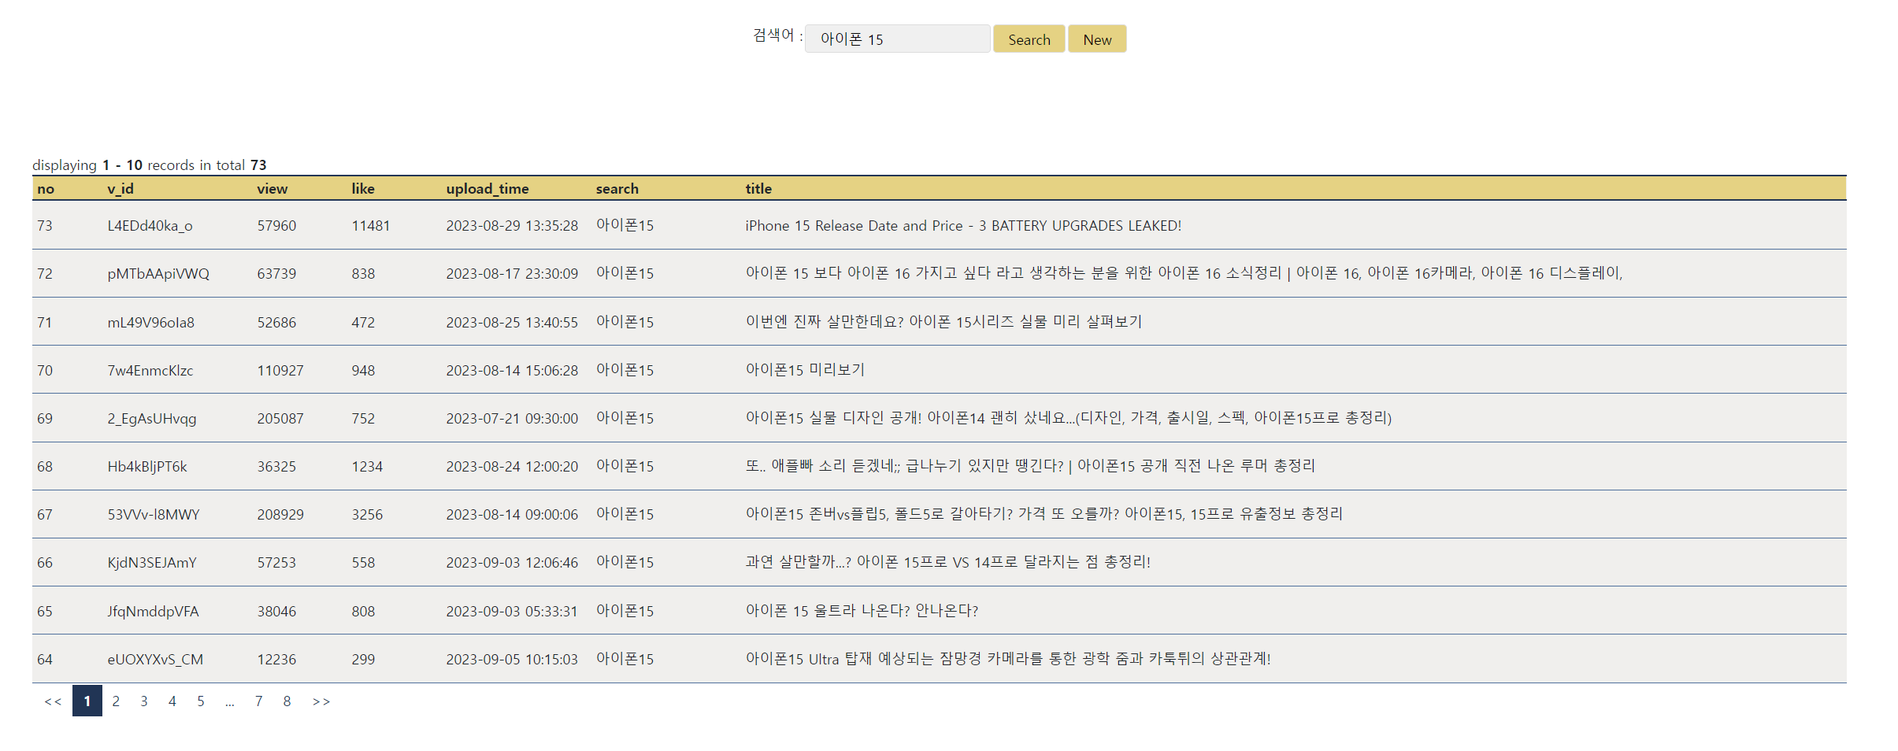Select video id mL49V96ola8
Viewport: 1898px width, 751px height.
click(150, 323)
